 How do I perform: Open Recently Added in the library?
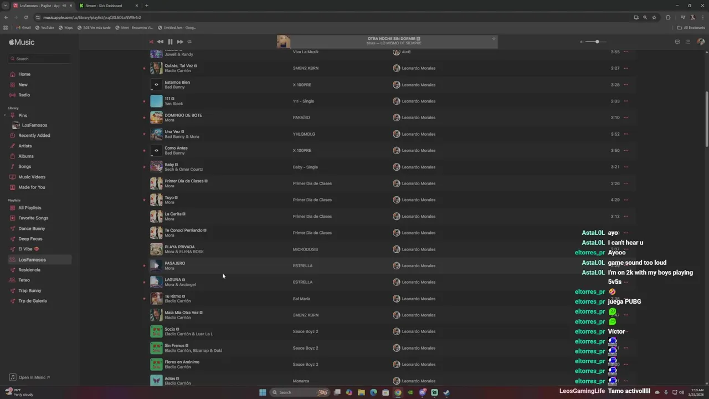(34, 135)
